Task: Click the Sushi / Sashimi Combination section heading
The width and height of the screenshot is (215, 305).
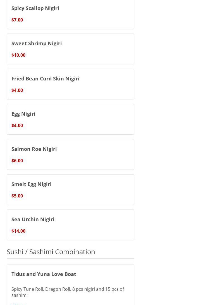Action: click(x=51, y=251)
